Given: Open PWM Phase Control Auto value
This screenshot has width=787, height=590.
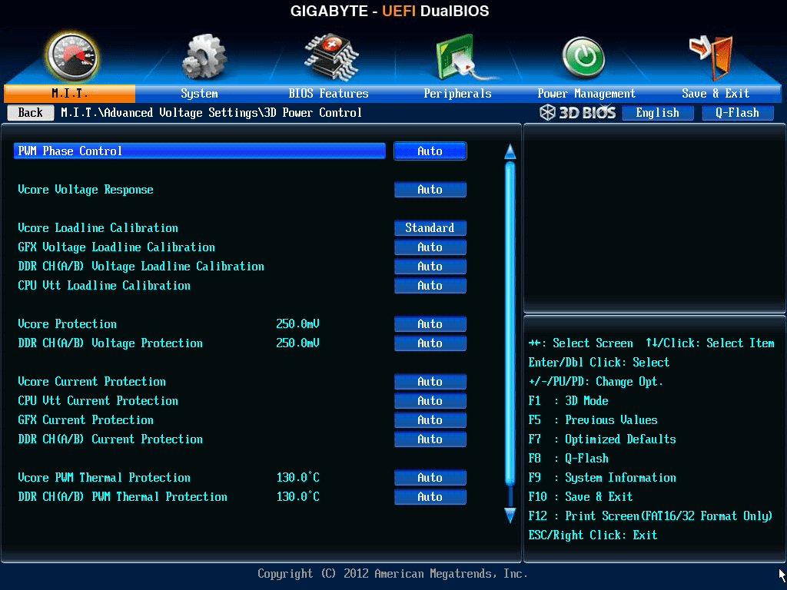Looking at the screenshot, I should click(x=430, y=151).
